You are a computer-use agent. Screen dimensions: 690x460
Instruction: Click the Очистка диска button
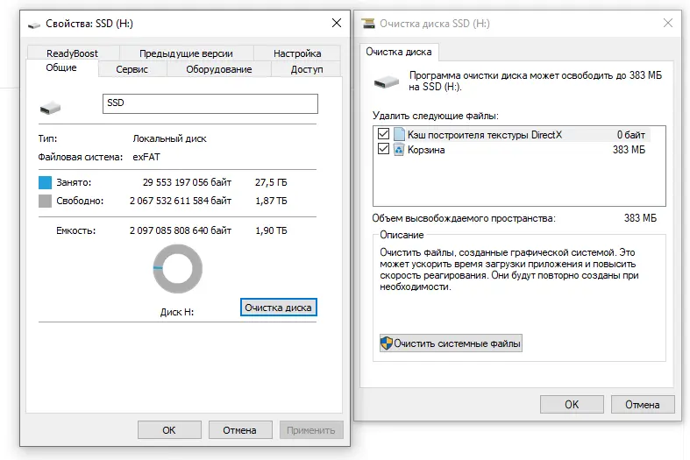pyautogui.click(x=277, y=308)
